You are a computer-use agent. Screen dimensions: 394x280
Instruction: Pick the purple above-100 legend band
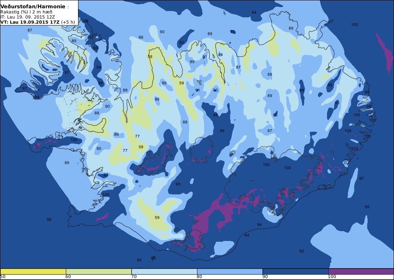[x=361, y=271]
